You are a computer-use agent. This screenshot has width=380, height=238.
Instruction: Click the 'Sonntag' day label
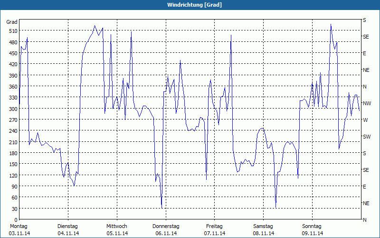point(312,227)
